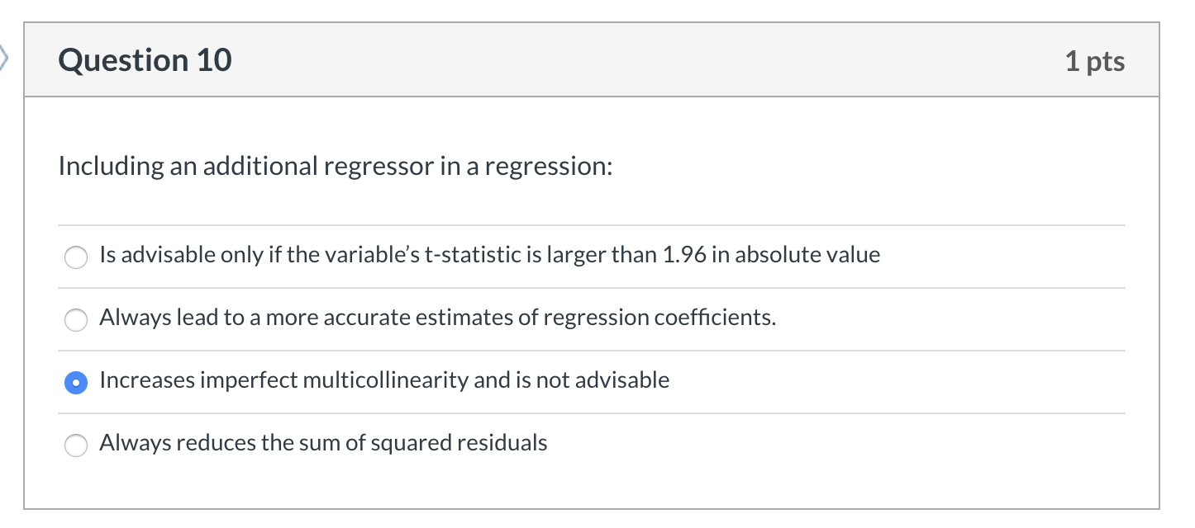Click the answer text mentioning 1.96 absolute value
This screenshot has width=1195, height=528.
[489, 255]
